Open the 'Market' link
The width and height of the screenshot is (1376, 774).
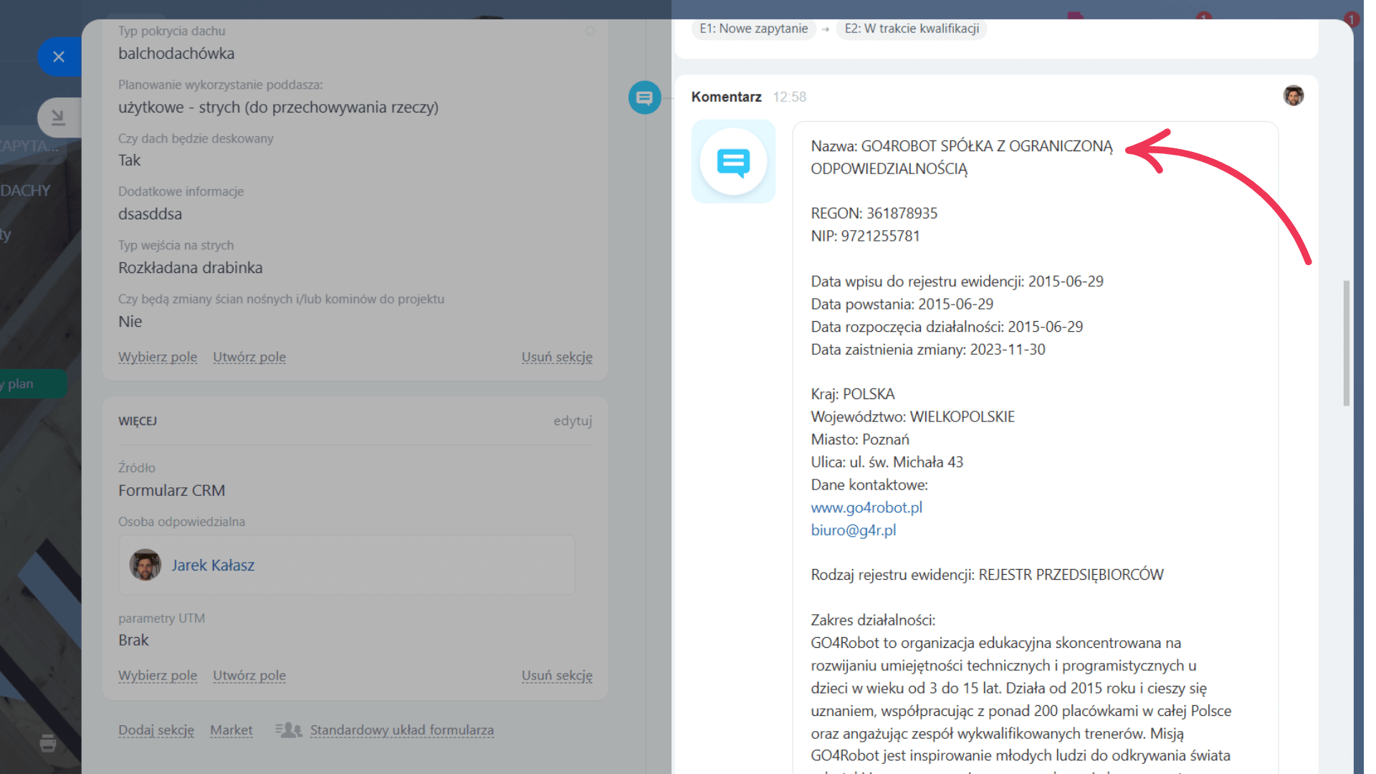click(231, 730)
